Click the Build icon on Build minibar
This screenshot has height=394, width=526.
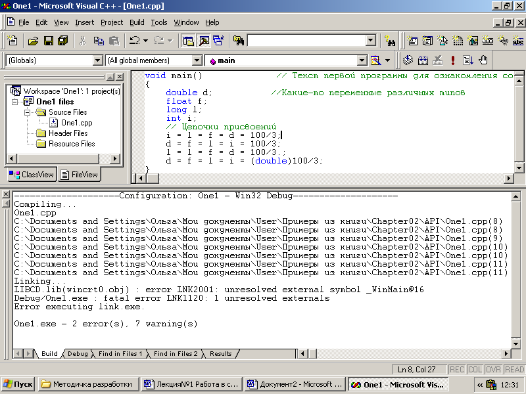423,60
